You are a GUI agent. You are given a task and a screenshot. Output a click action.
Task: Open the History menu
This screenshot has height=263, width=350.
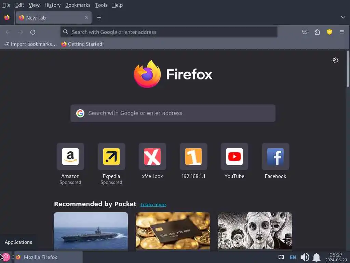coord(52,5)
